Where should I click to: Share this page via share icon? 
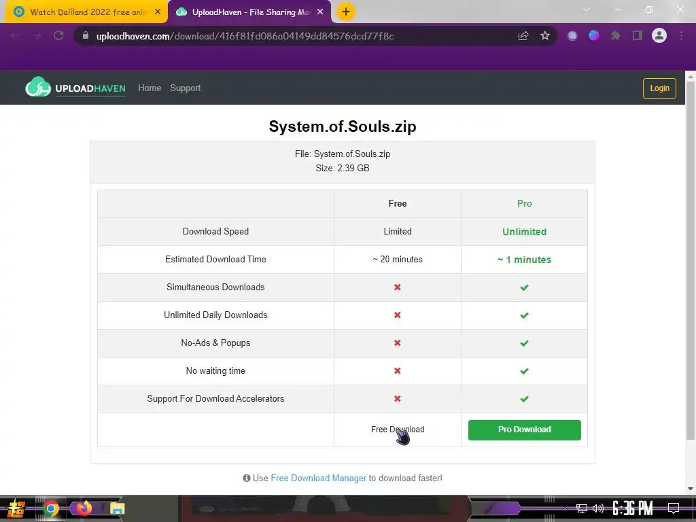(x=523, y=36)
